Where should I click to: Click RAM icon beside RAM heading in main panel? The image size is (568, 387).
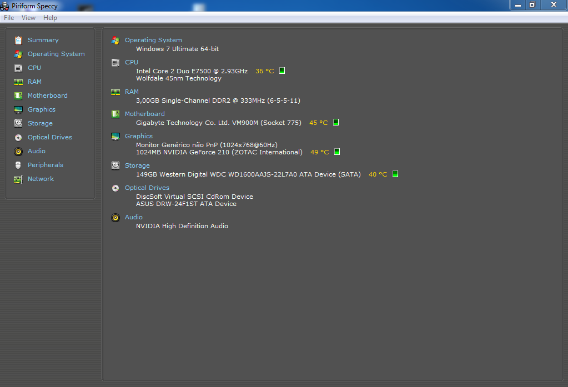tap(115, 92)
